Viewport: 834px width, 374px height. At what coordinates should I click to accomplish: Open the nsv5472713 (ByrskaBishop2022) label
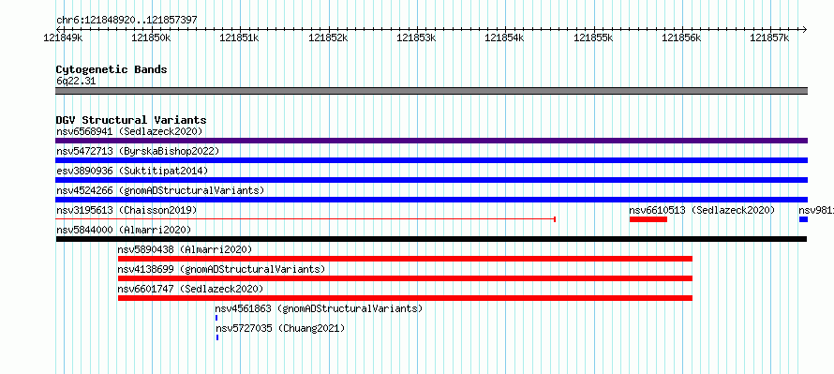(x=137, y=151)
